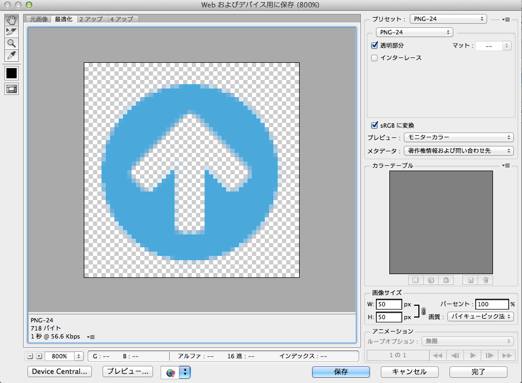The height and width of the screenshot is (383, 522).
Task: Click the zoom out minus button
Action: coord(30,356)
